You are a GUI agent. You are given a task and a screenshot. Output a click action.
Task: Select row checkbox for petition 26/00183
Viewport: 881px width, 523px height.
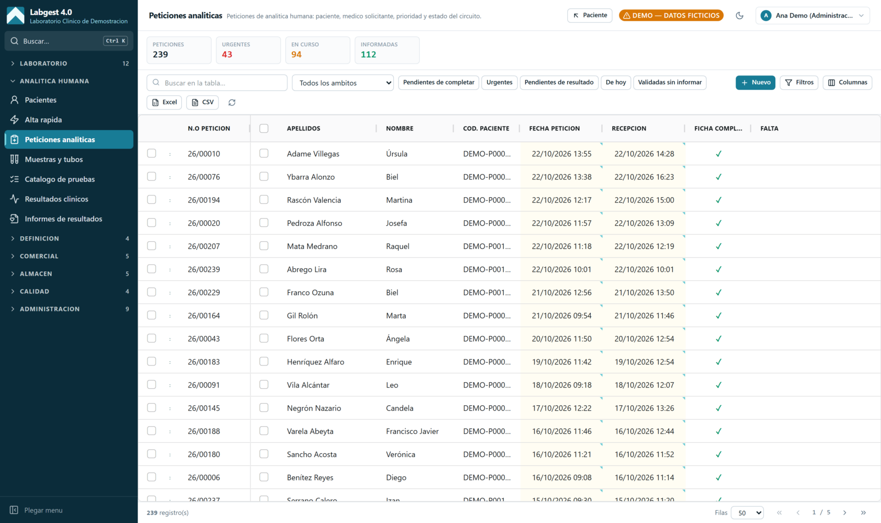(x=151, y=362)
